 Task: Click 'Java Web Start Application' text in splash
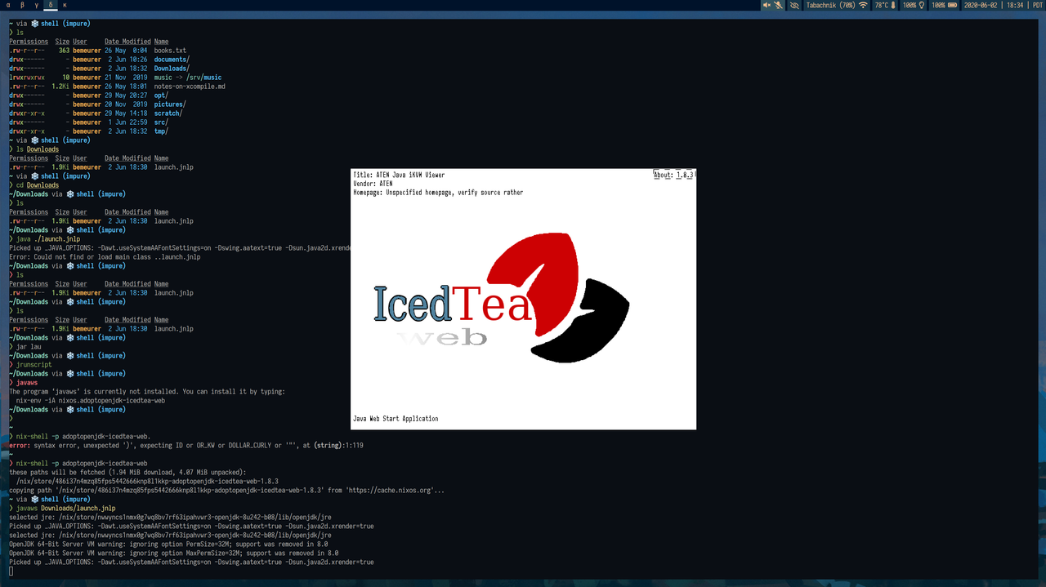pyautogui.click(x=396, y=419)
